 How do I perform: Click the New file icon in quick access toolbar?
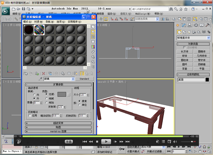(x=13, y=9)
